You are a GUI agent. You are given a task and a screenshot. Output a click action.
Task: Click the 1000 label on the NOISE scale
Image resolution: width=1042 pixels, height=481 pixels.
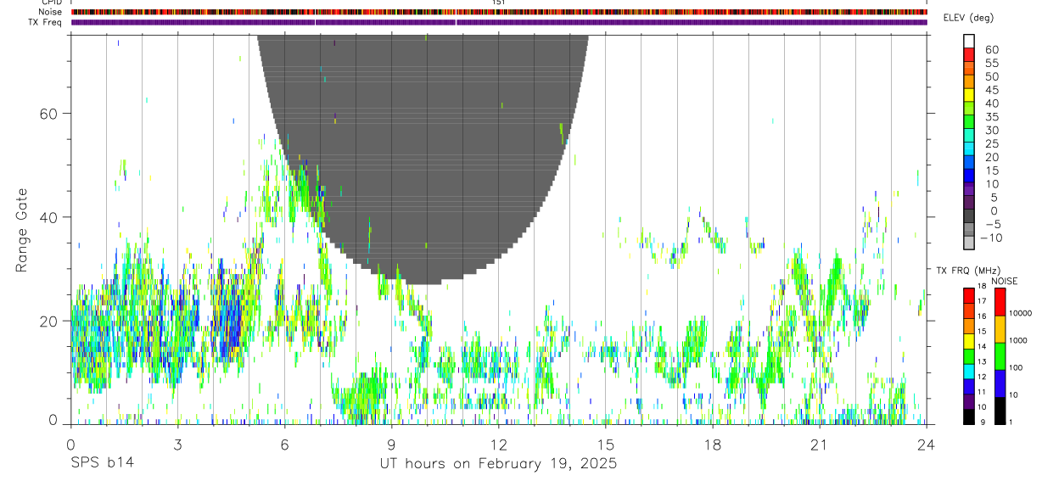(1018, 340)
